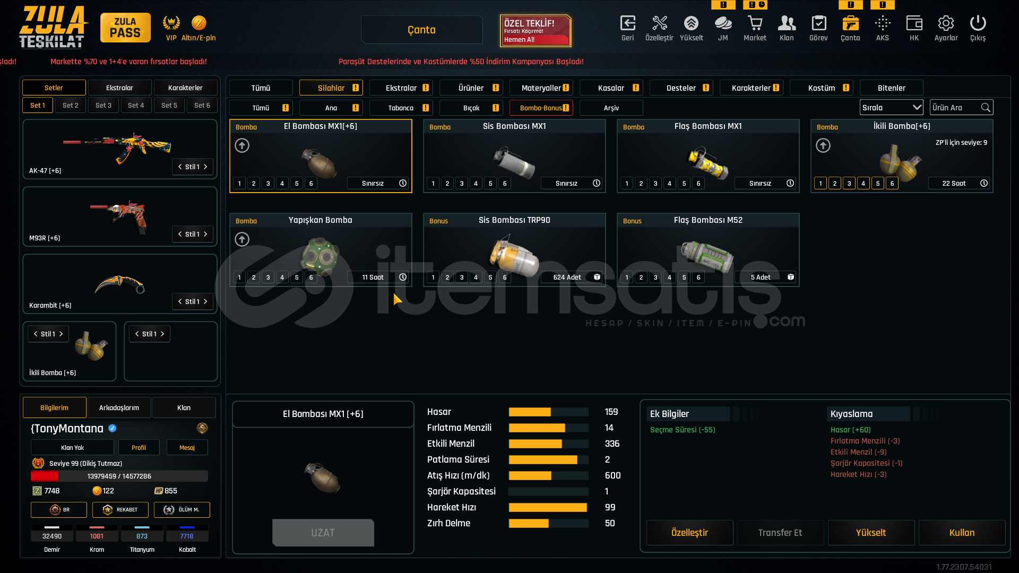Screen dimensions: 1019x573
Task: Toggle set slot 1 on Flaş Bombası M52 card
Action: pos(627,277)
